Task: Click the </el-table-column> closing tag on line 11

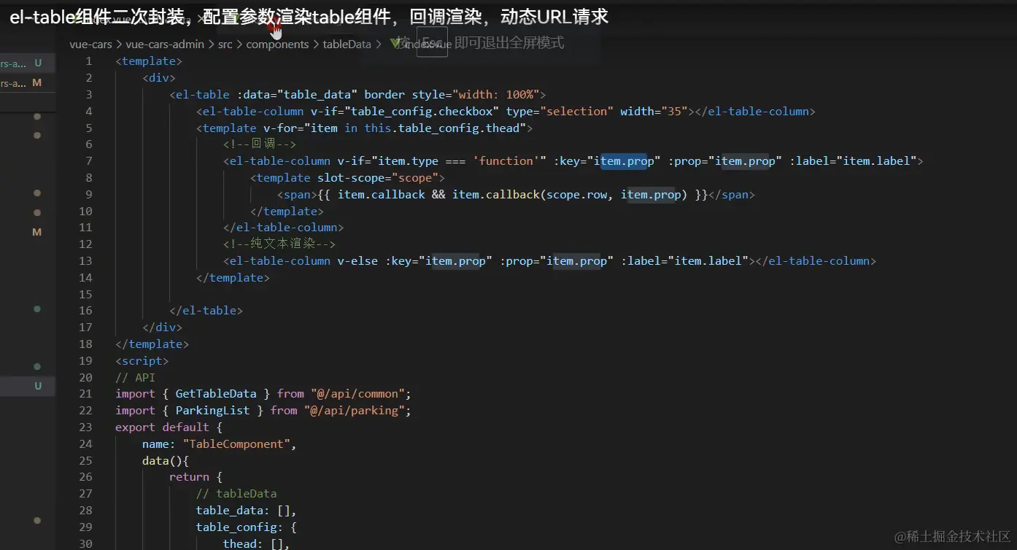Action: point(284,228)
